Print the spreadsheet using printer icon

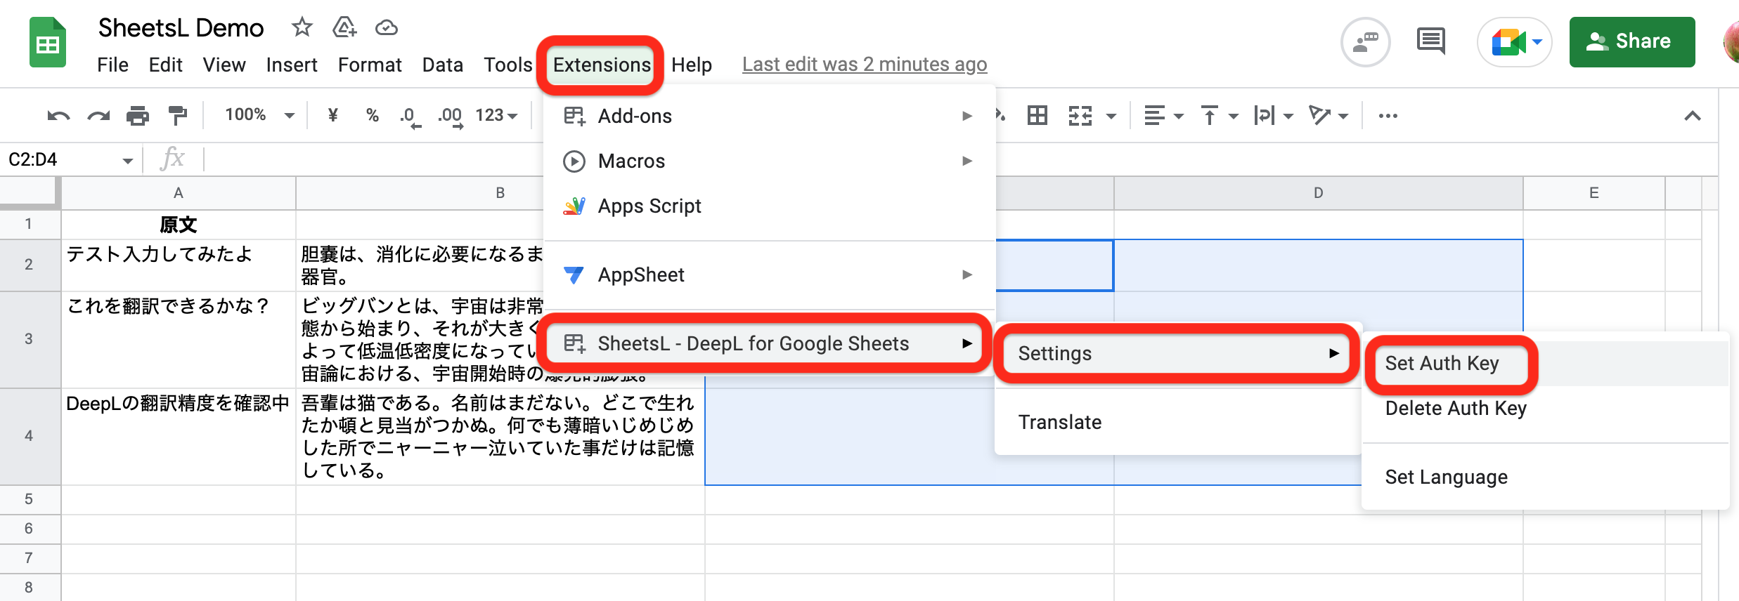click(x=138, y=115)
